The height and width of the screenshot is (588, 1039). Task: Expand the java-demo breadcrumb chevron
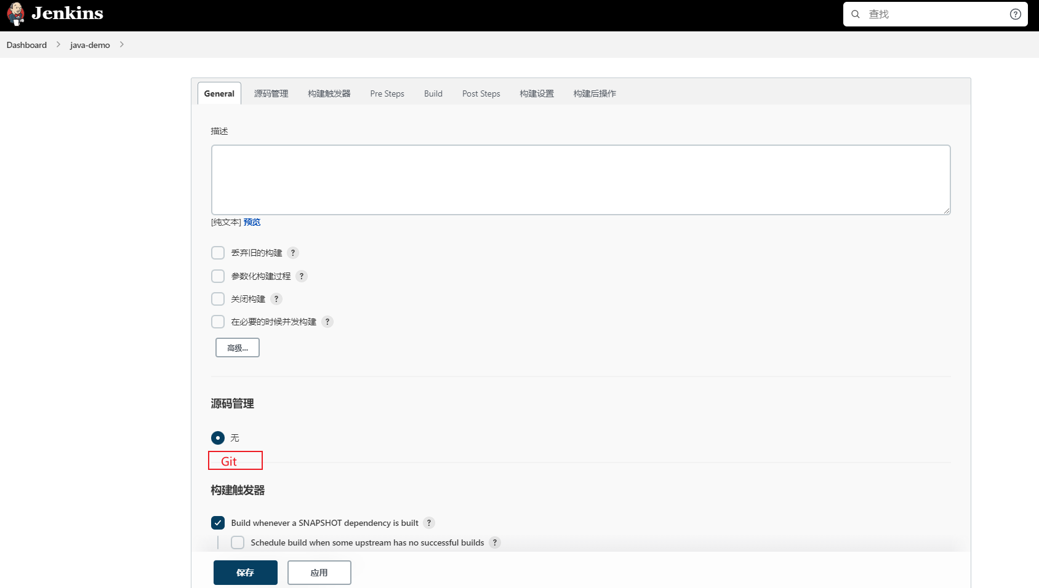coord(122,44)
